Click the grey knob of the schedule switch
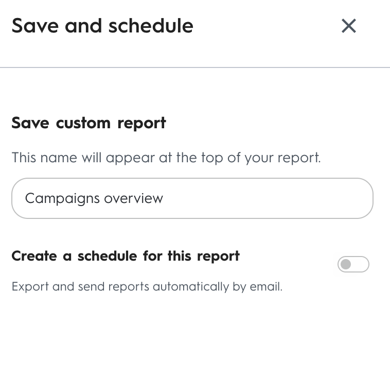Screen dimensions: 390x375 pyautogui.click(x=346, y=264)
